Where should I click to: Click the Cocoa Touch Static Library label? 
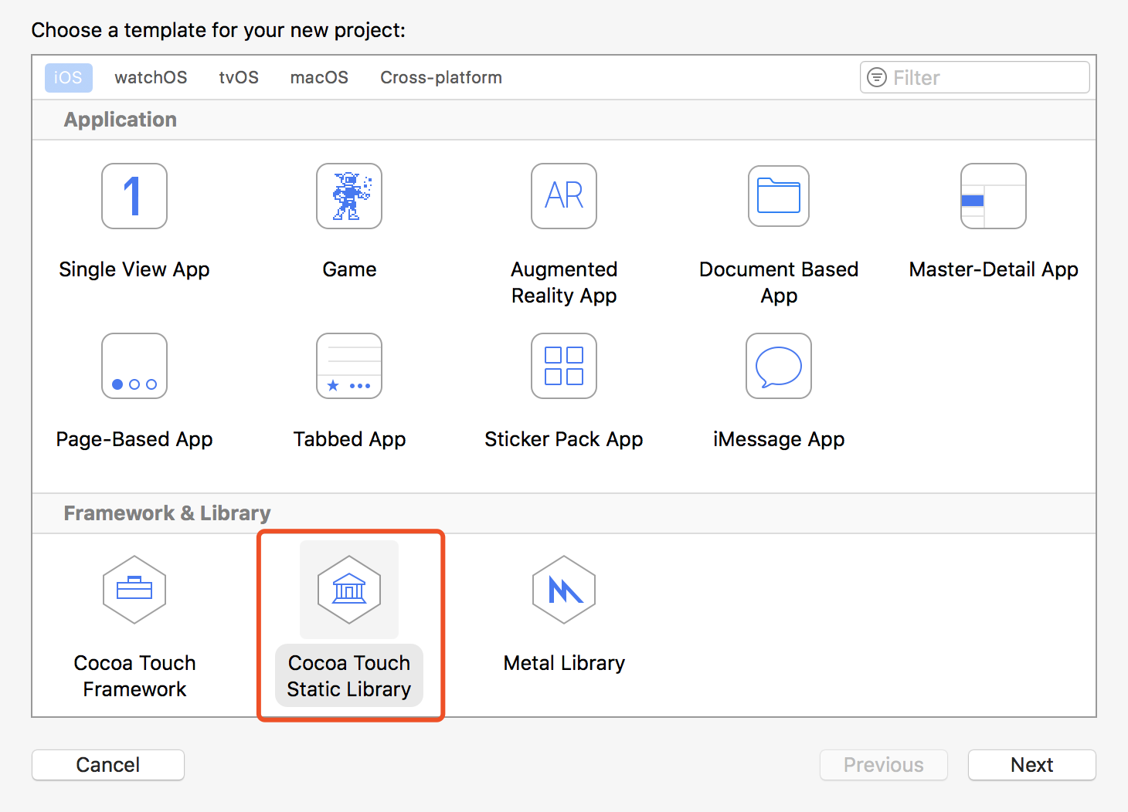pyautogui.click(x=349, y=676)
